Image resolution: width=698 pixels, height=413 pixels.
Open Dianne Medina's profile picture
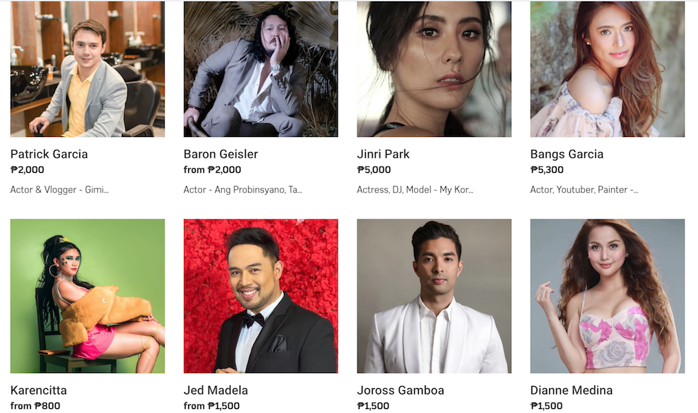coord(607,295)
